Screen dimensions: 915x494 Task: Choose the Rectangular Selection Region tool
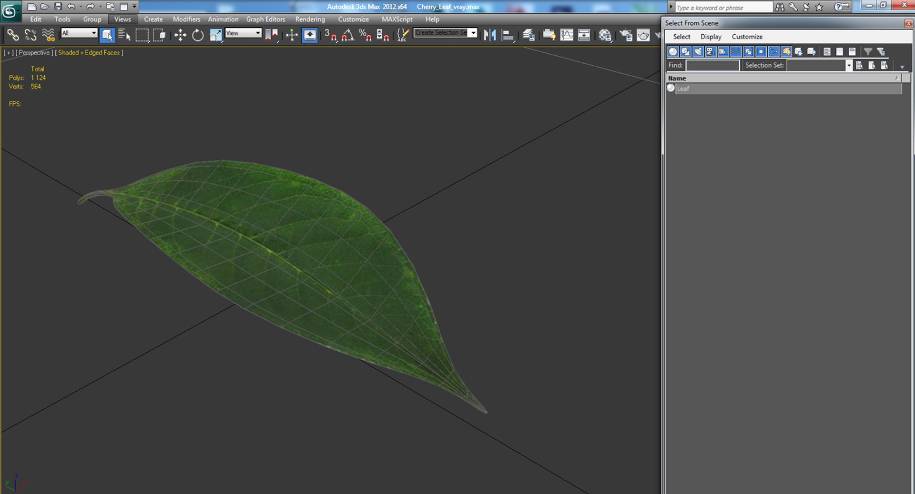142,35
